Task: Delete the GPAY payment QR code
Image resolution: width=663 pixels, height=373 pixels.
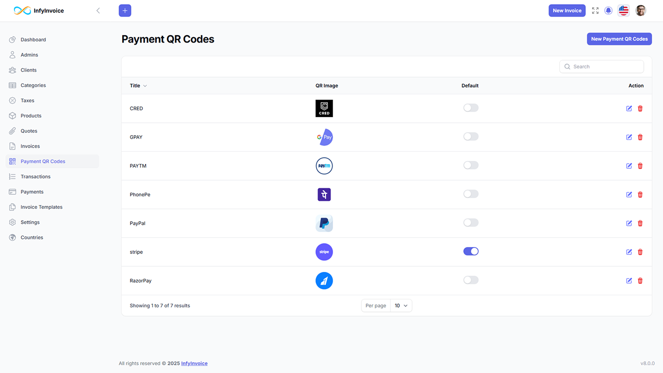Action: pyautogui.click(x=640, y=137)
